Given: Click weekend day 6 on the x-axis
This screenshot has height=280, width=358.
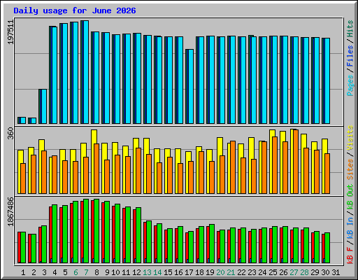Looking at the screenshot, I should point(76,272).
